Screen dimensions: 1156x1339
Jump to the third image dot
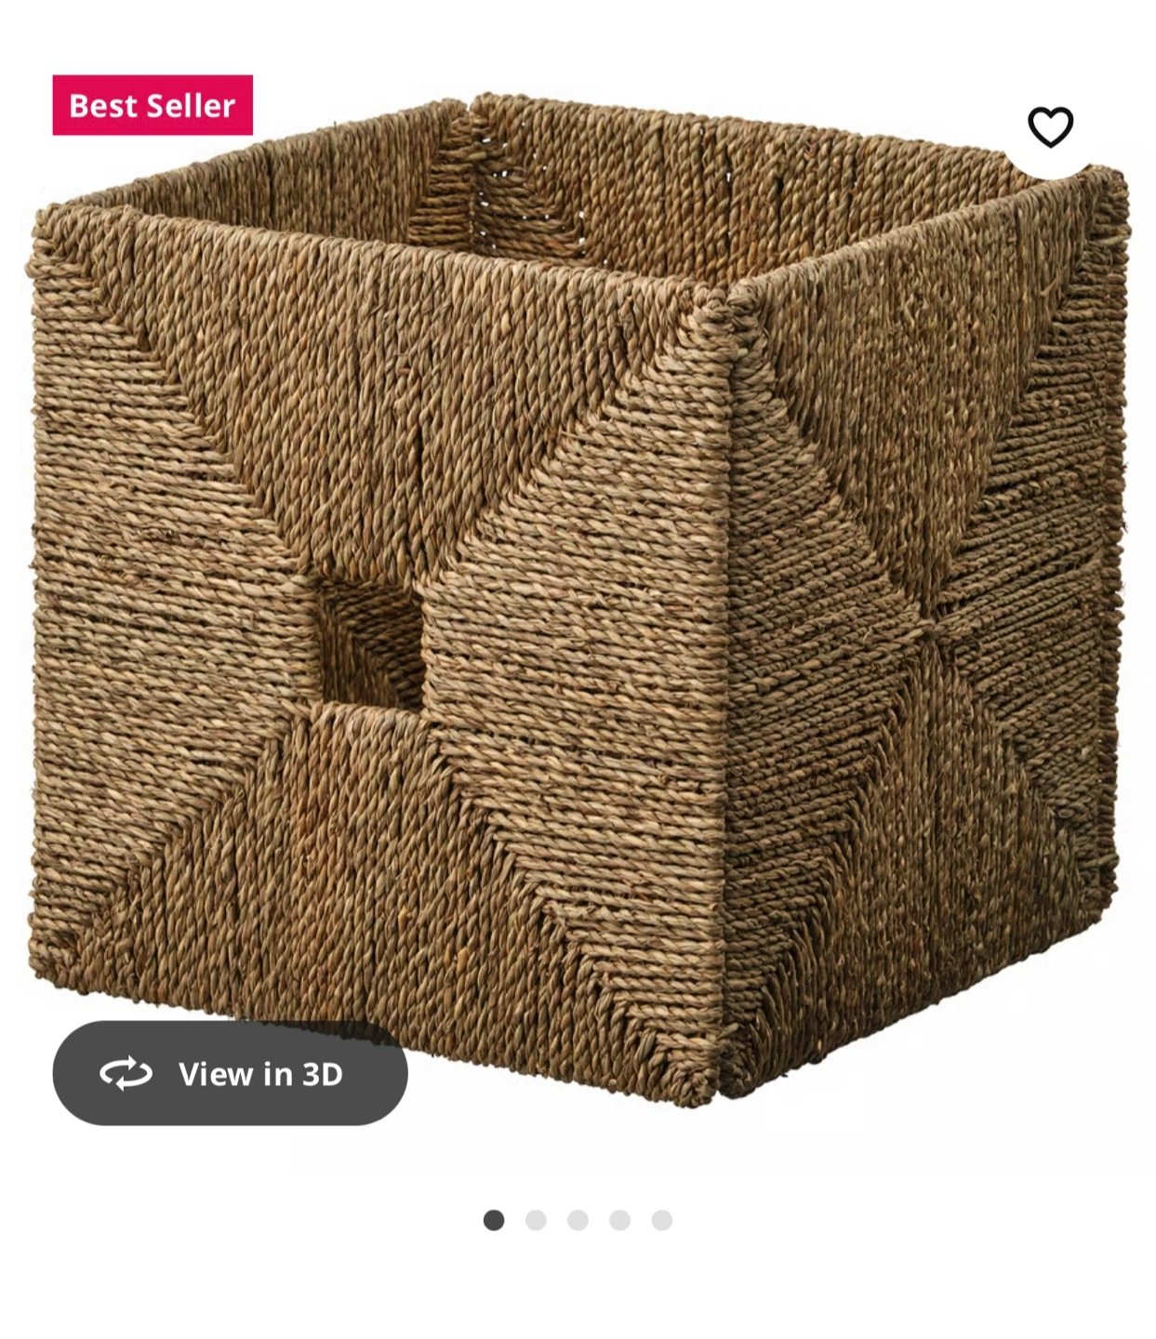(x=578, y=1220)
